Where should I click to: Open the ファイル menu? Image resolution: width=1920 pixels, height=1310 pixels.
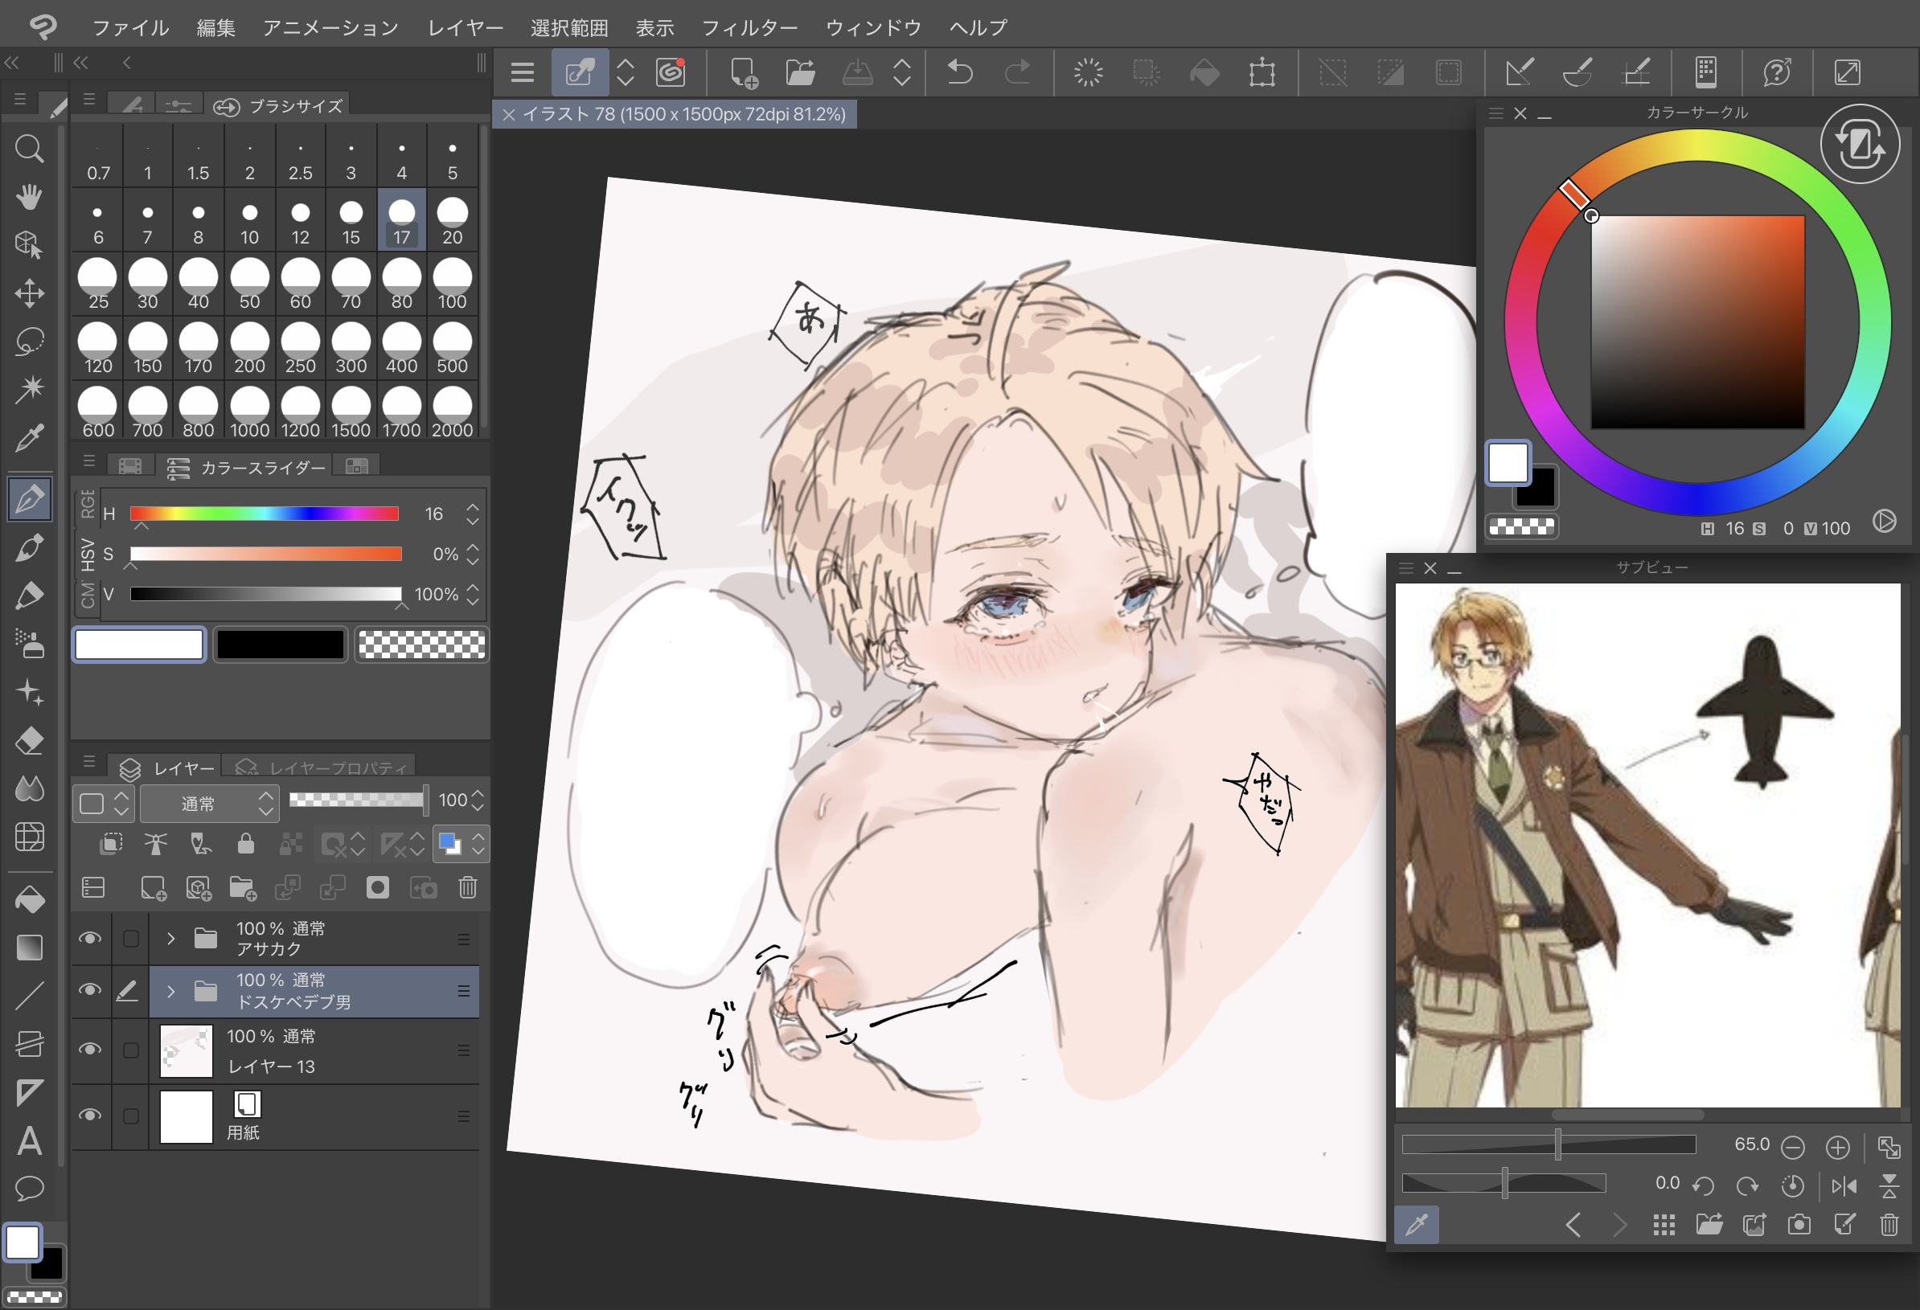[130, 28]
